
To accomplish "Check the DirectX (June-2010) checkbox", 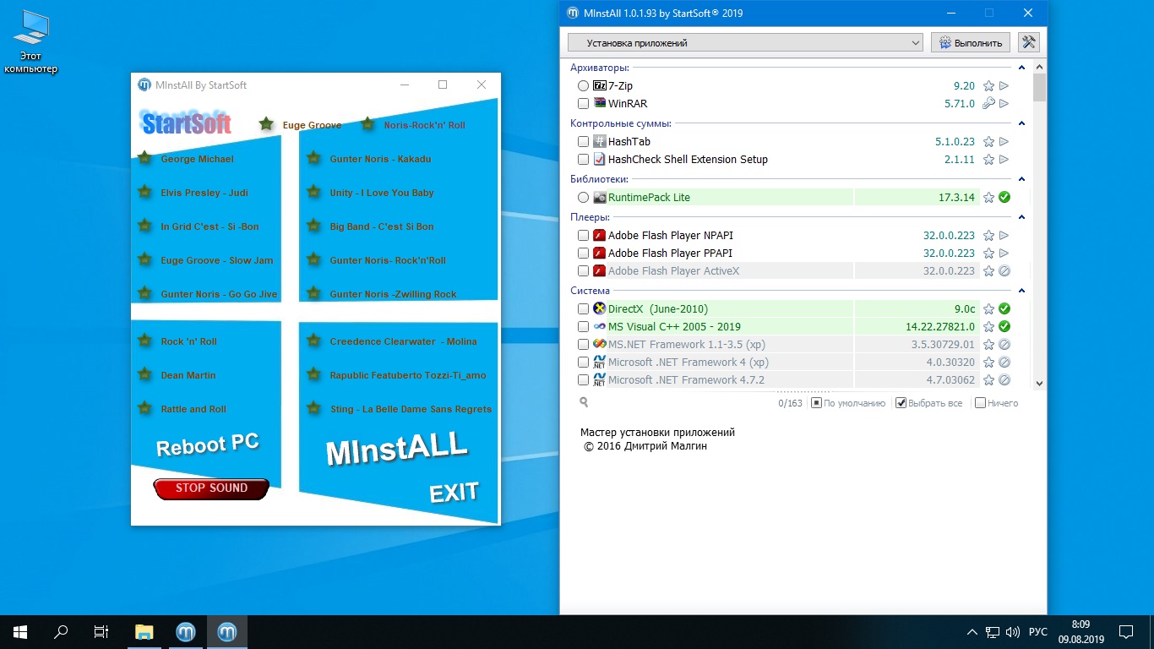I will [x=584, y=309].
